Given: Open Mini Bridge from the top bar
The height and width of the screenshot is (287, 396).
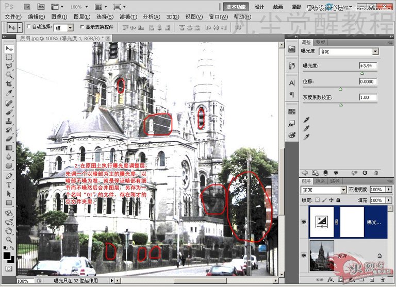Looking at the screenshot, I should (41, 7).
